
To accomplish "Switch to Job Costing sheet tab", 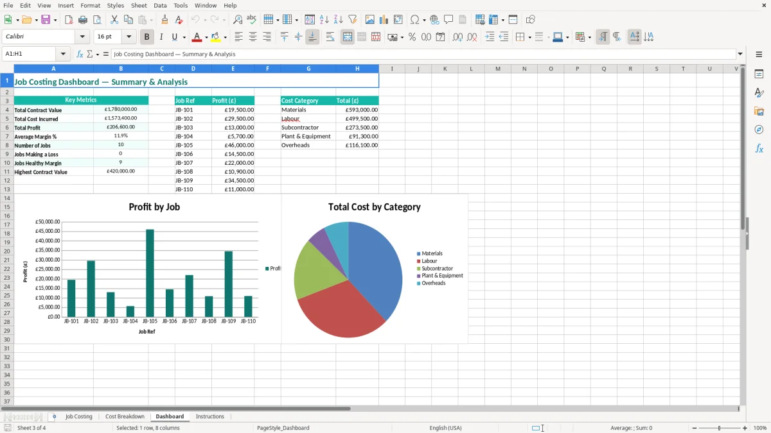I will (x=79, y=417).
